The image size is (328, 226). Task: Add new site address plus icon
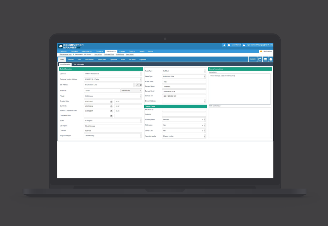[141, 85]
